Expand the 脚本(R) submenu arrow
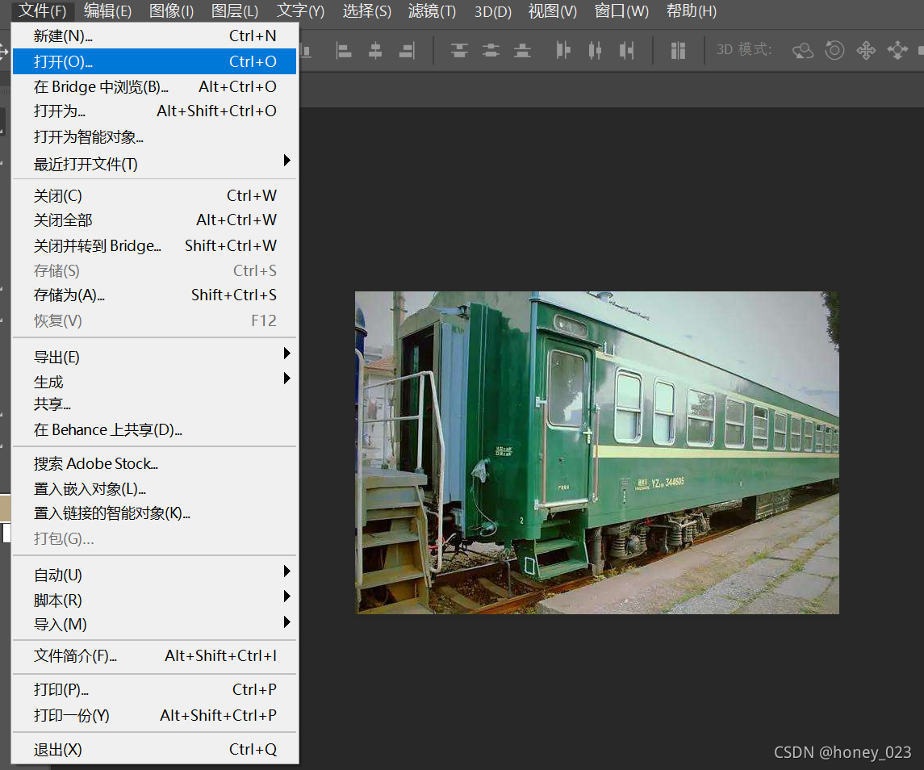The height and width of the screenshot is (770, 924). 287,596
